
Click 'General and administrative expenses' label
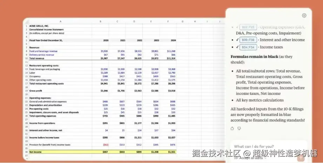48,102
